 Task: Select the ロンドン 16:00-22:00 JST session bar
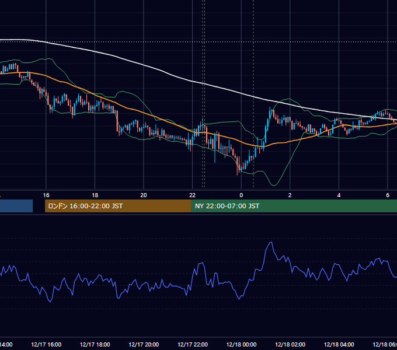tap(118, 206)
